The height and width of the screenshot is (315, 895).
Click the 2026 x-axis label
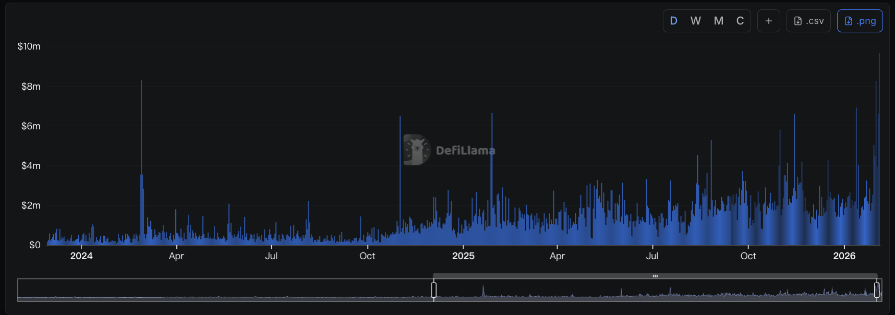844,256
